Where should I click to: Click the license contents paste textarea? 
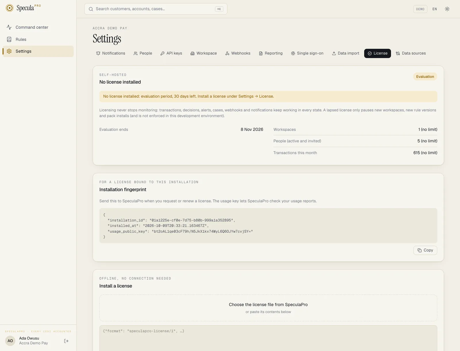click(268, 338)
